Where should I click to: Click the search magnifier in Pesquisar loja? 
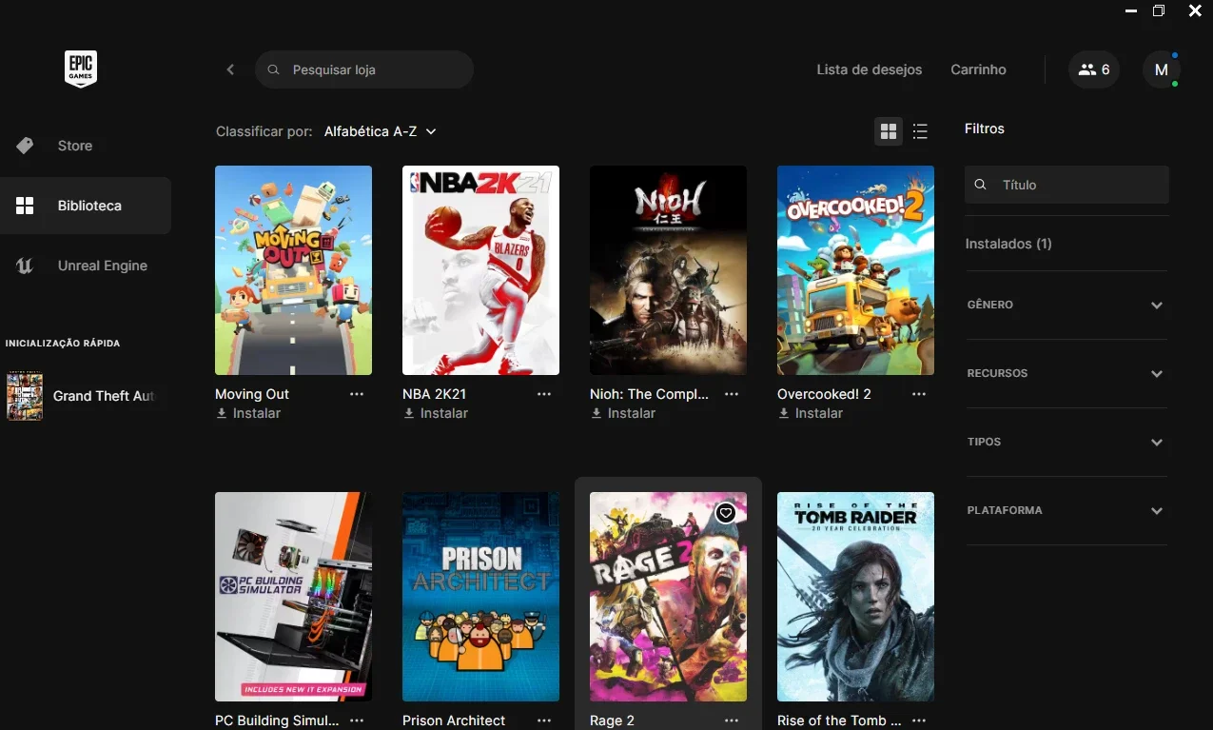[273, 69]
